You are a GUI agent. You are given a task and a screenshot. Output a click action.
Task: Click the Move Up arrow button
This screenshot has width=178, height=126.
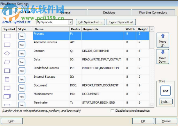tap(163, 40)
